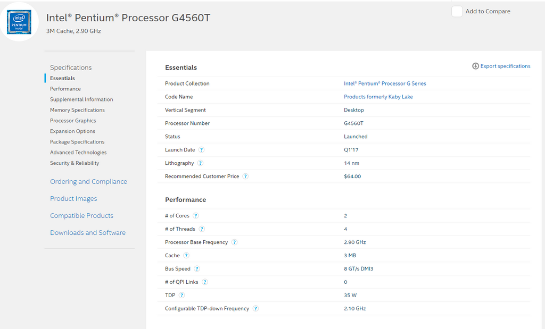The width and height of the screenshot is (545, 329).
Task: Click the Vertical Segment value 'Desktop'
Action: pos(354,110)
